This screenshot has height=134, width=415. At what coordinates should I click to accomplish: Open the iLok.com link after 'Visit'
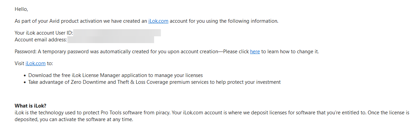35,63
